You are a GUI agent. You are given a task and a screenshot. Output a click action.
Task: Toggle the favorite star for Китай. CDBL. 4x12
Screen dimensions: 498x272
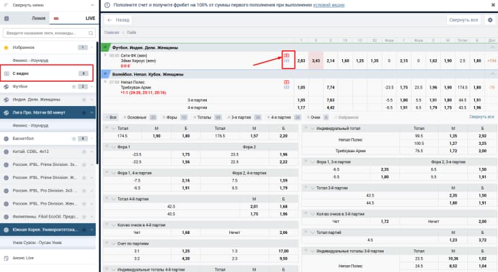[x=84, y=152]
